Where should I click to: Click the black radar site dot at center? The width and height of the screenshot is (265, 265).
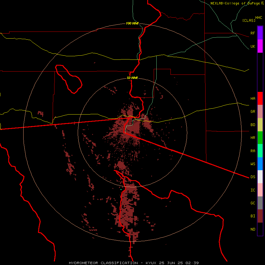[x=133, y=132]
